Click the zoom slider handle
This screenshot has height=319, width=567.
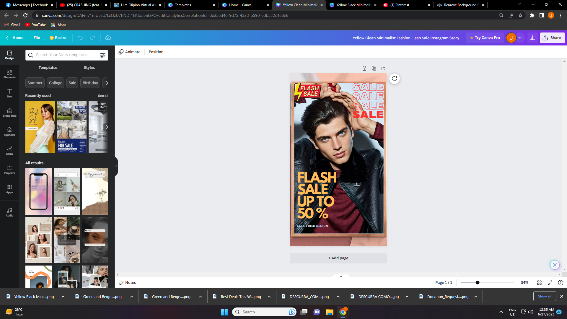477,283
